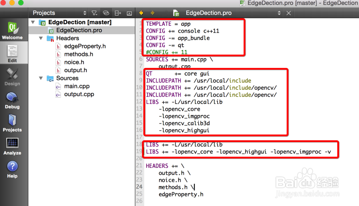Switch to Edit mode
The width and height of the screenshot is (359, 206).
point(12,53)
